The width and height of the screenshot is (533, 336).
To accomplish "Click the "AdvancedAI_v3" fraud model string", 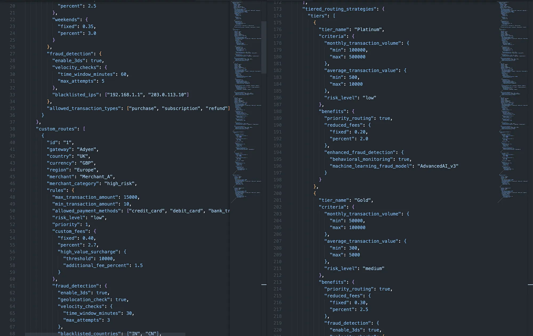I will coord(438,166).
